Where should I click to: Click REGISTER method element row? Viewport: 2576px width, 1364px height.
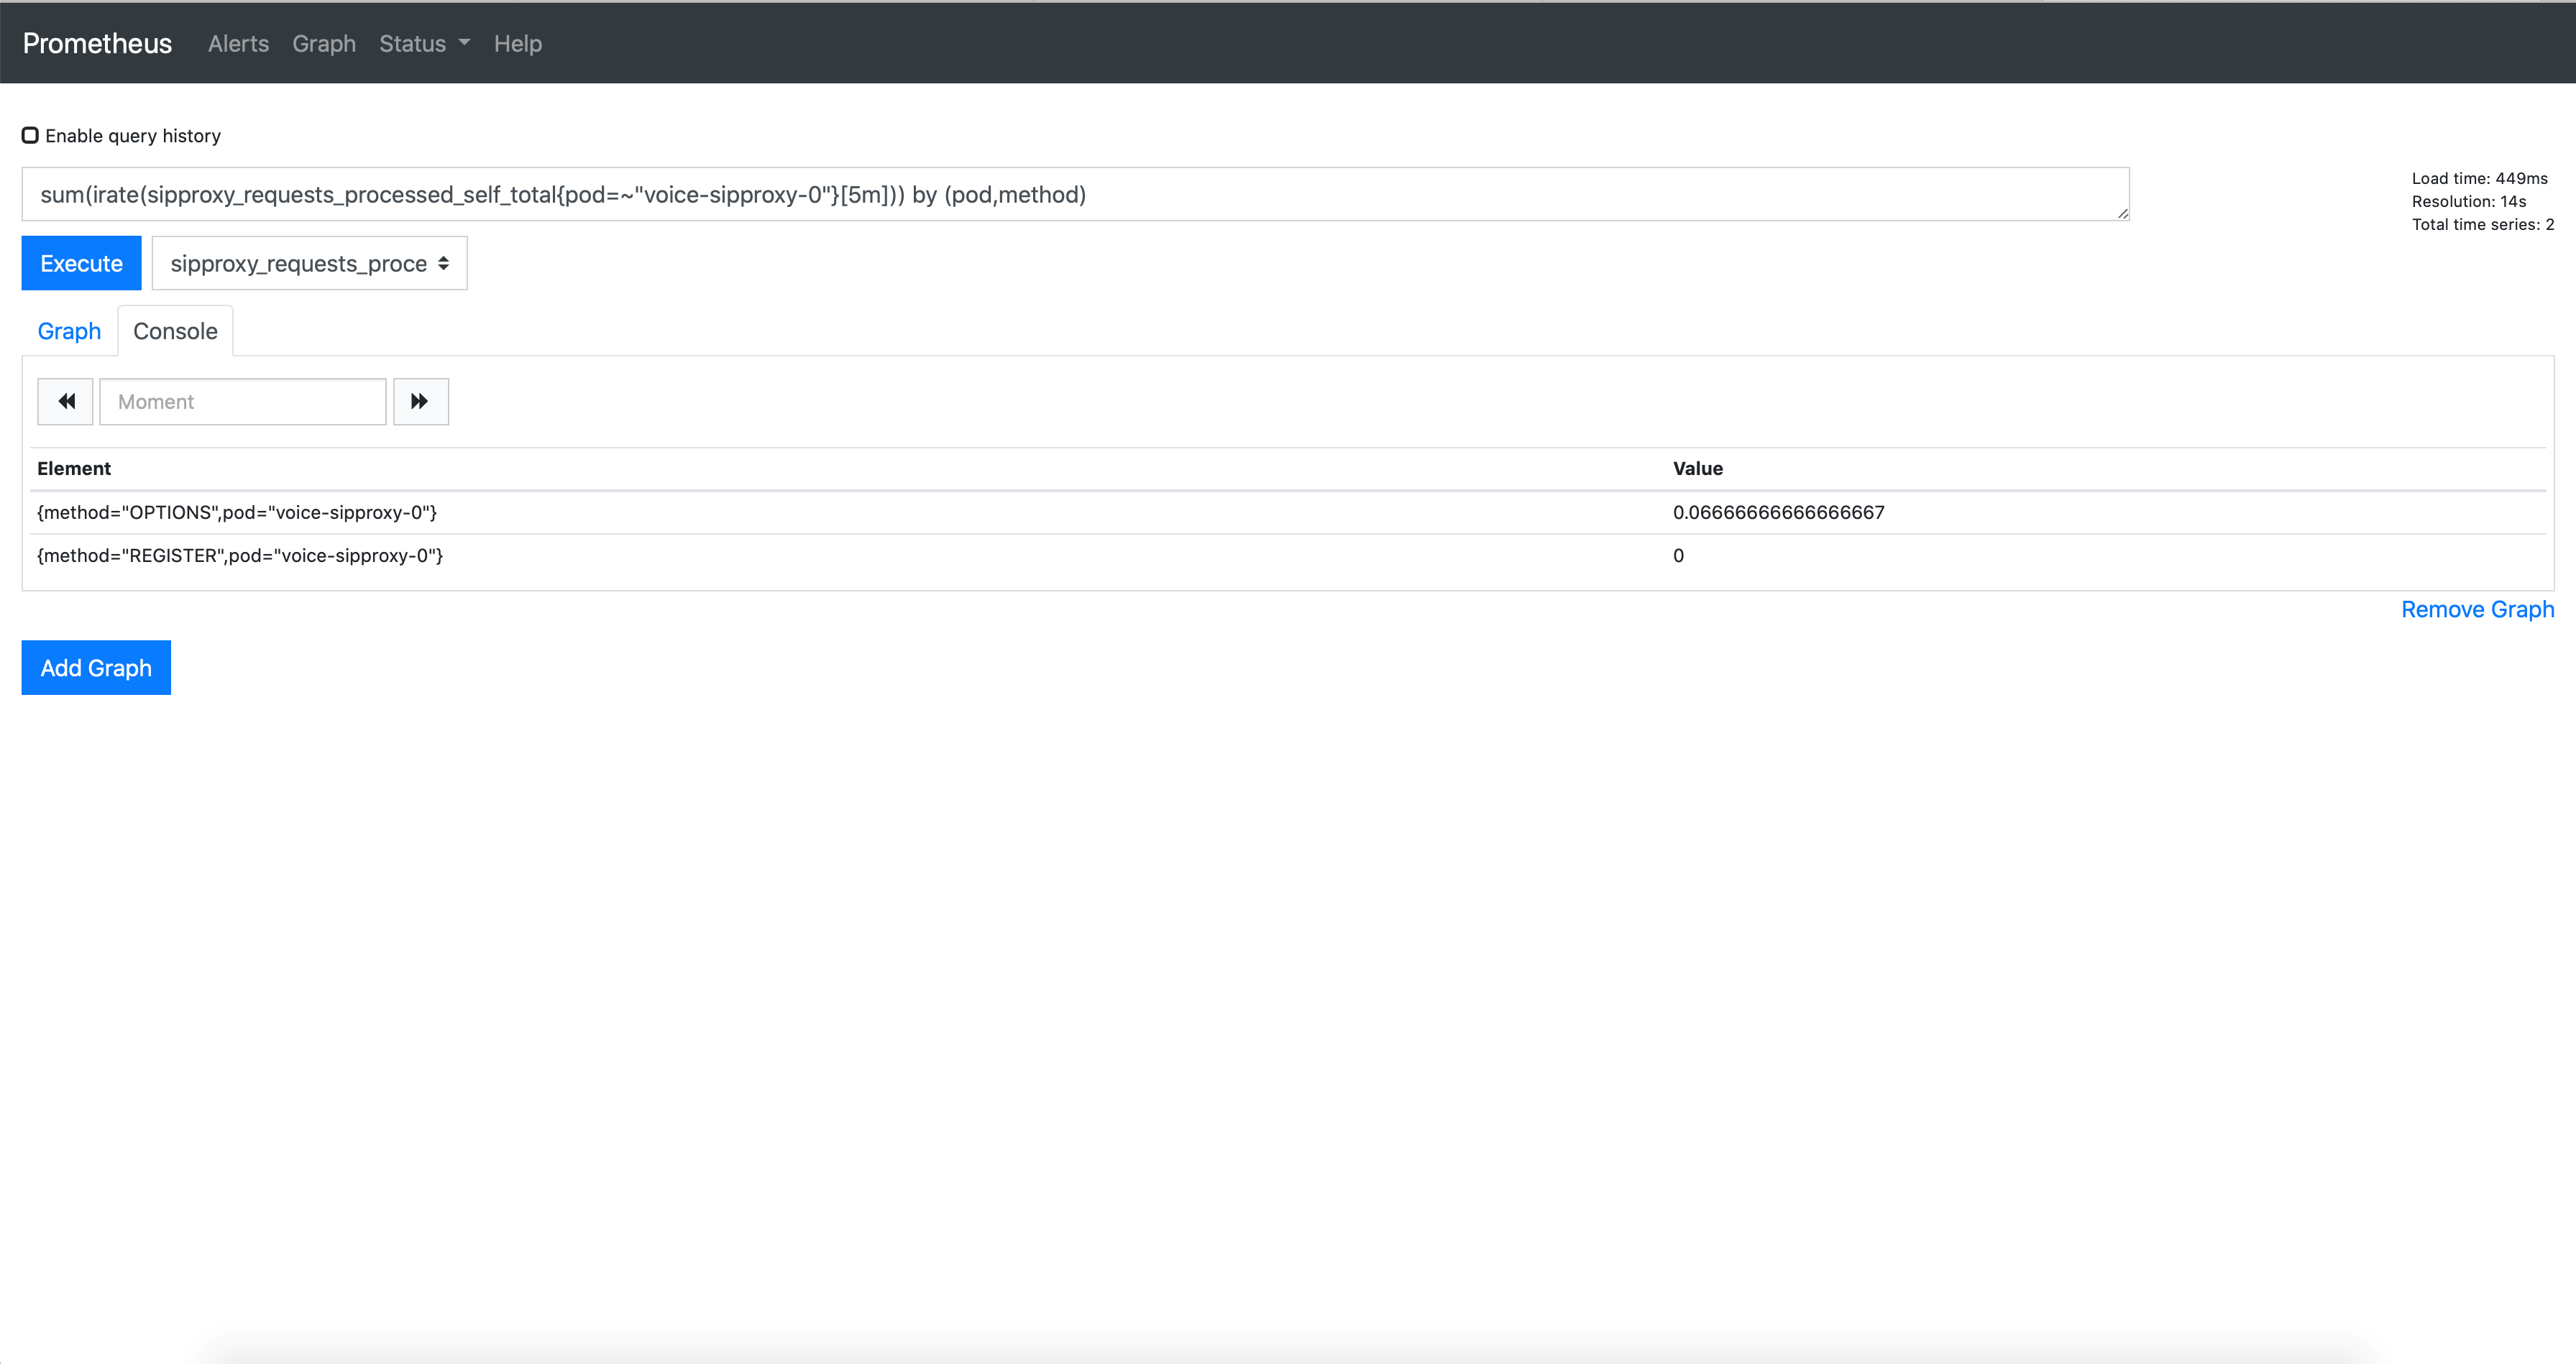[x=239, y=555]
